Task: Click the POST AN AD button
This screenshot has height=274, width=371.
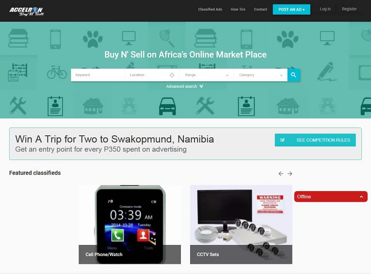Action: click(291, 10)
